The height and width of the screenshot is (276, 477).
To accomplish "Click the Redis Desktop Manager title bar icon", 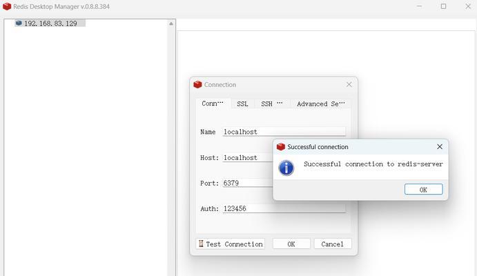I will coord(7,6).
